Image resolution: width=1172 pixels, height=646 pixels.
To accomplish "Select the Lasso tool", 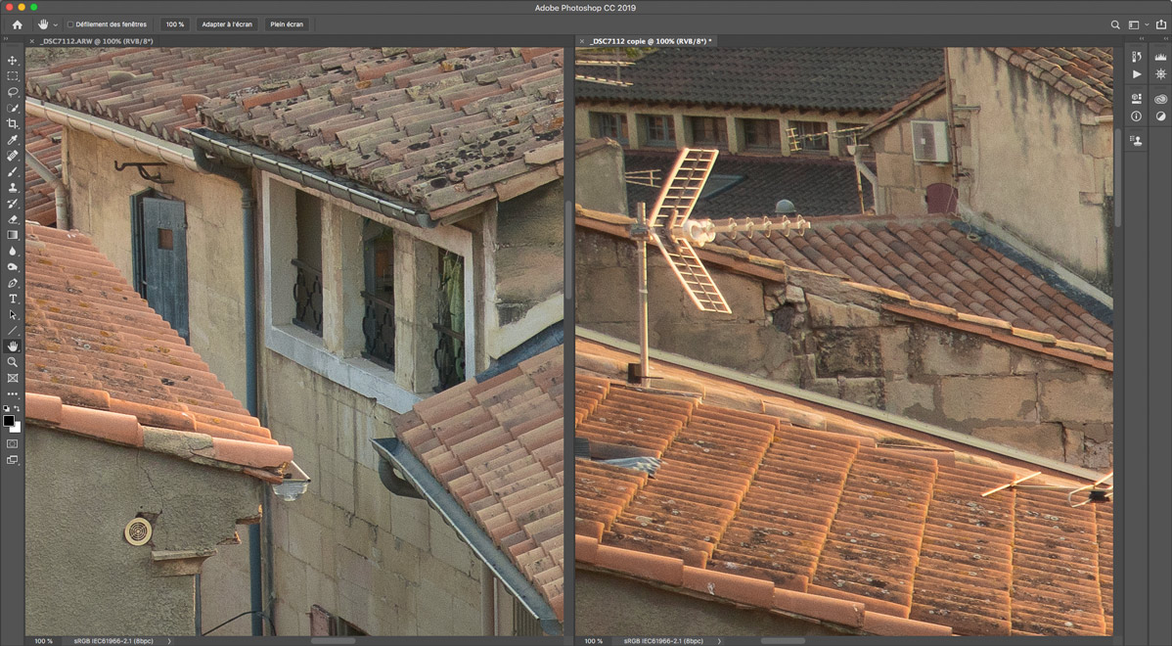I will tap(13, 92).
